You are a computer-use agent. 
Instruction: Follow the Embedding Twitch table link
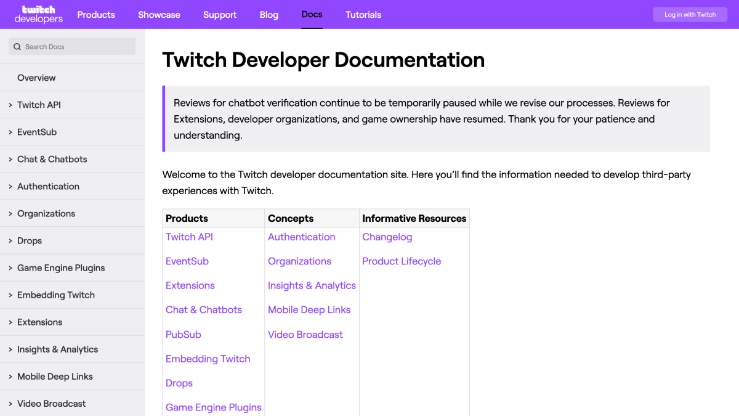pyautogui.click(x=208, y=359)
